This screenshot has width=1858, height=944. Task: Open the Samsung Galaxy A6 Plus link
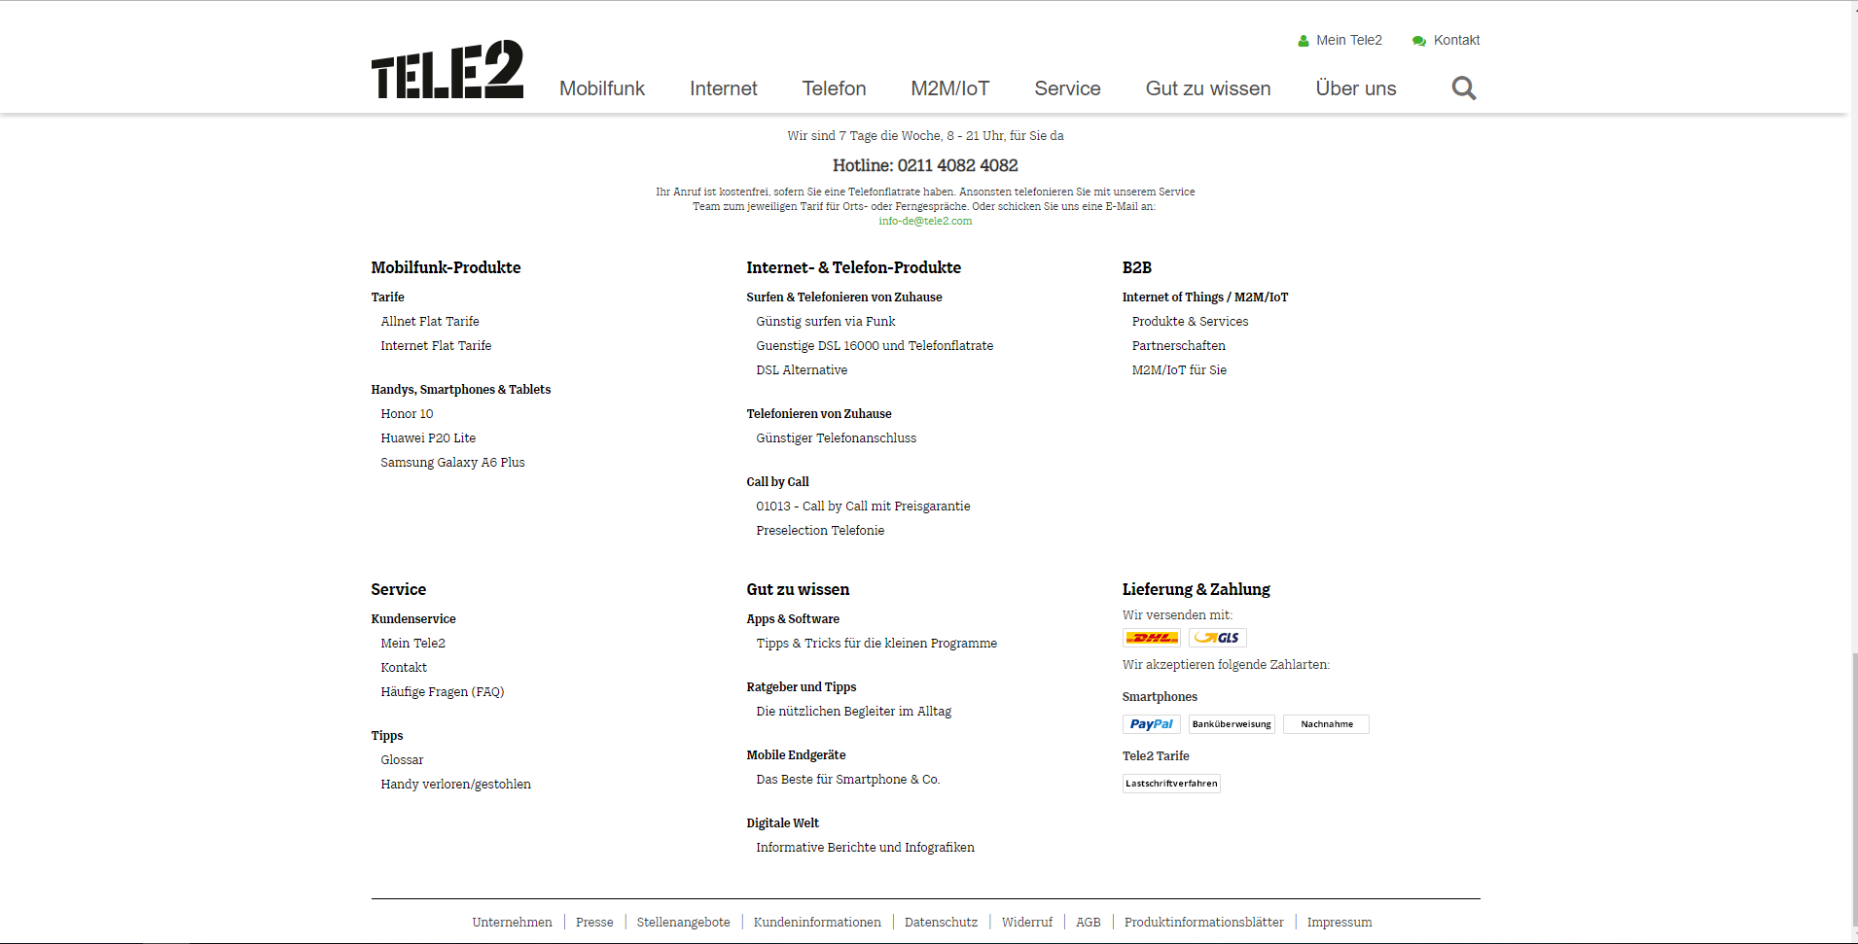click(452, 463)
